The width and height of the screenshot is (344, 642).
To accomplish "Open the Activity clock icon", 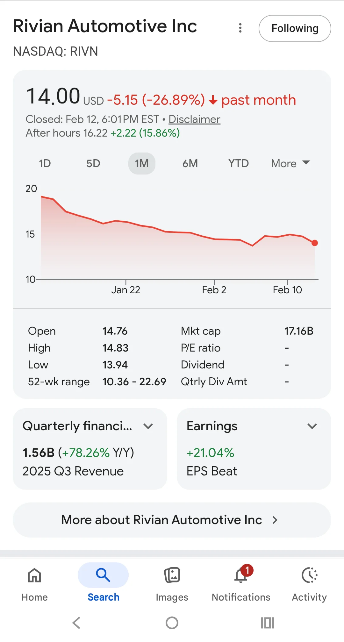I will click(309, 575).
